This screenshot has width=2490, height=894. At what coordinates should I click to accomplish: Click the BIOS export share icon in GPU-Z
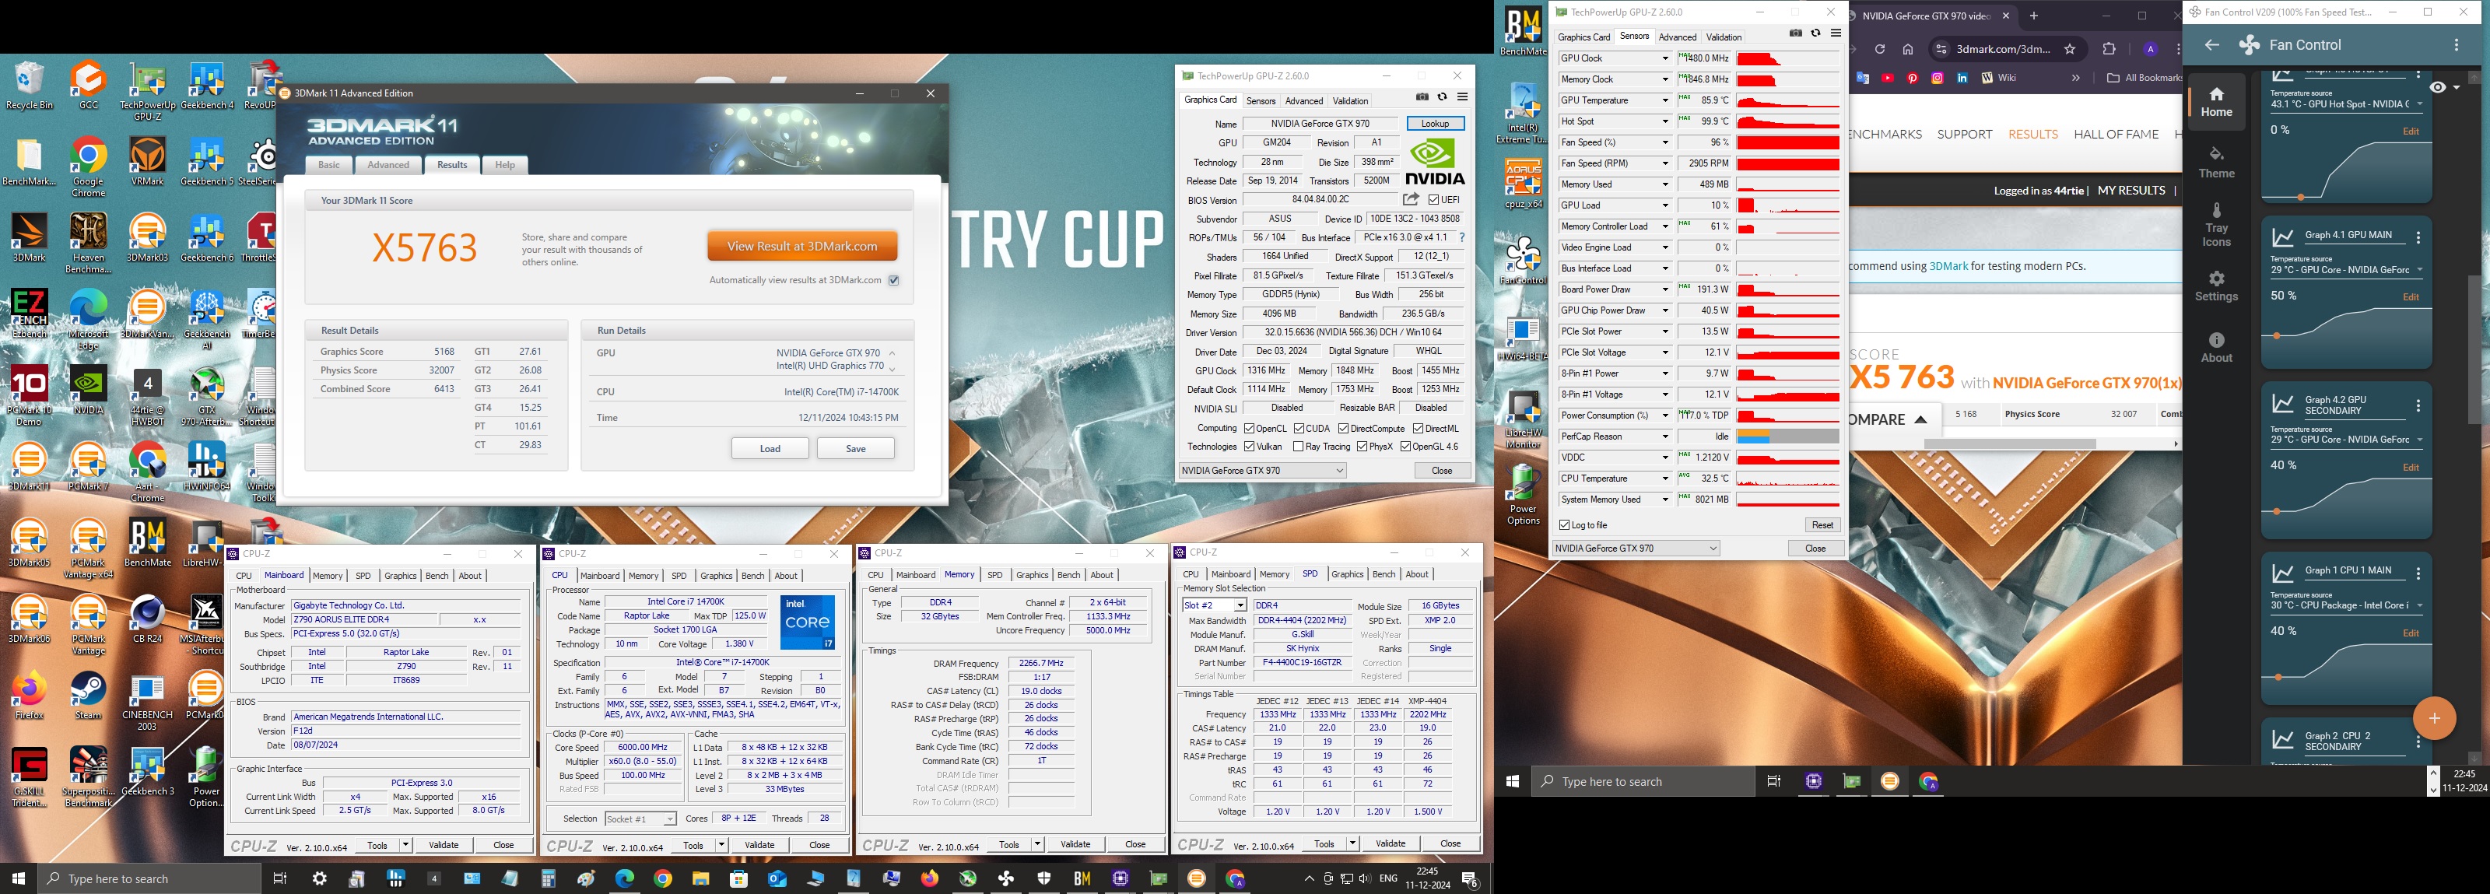click(x=1412, y=199)
